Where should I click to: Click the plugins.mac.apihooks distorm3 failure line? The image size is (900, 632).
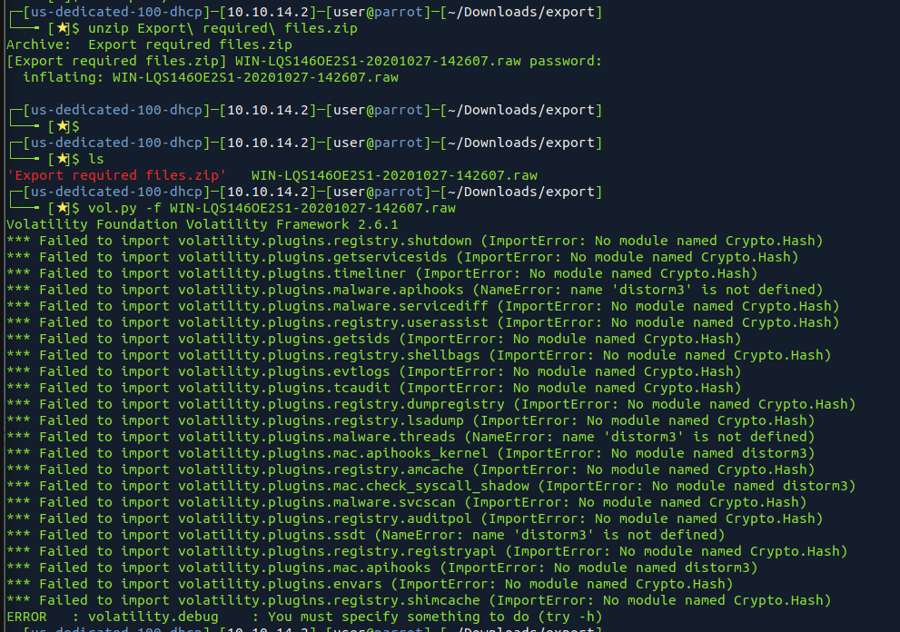381,568
